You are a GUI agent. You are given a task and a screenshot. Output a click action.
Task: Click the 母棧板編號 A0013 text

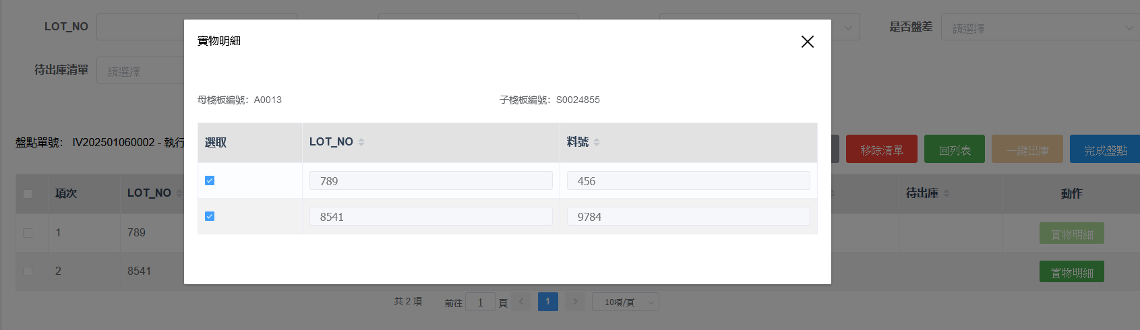239,100
